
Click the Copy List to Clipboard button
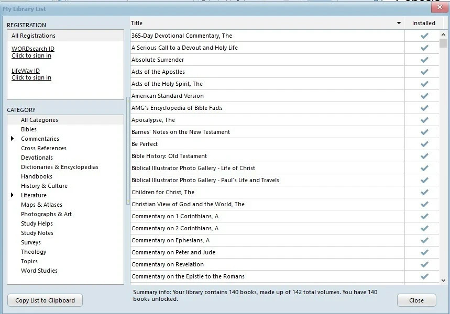pyautogui.click(x=45, y=300)
